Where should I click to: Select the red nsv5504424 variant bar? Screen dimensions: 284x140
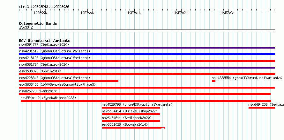tap(131, 114)
